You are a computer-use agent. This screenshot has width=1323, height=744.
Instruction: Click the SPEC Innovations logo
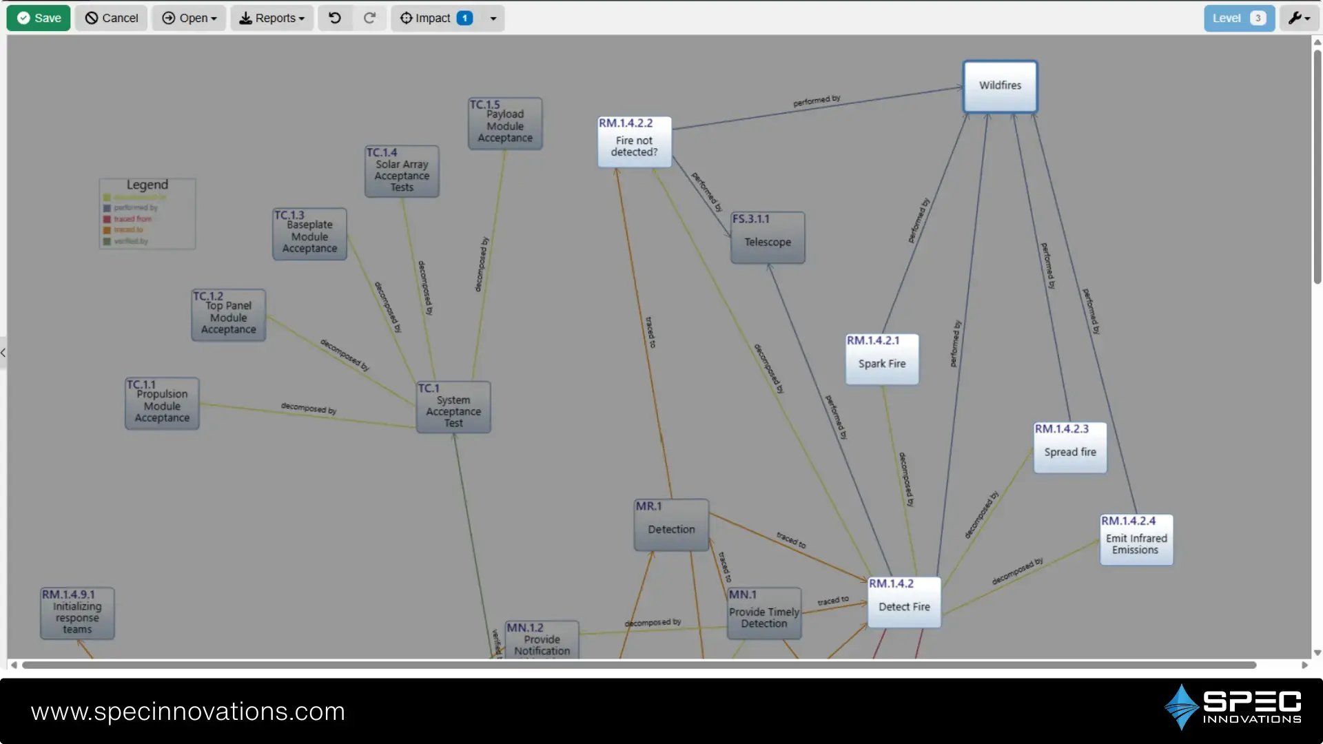click(x=1233, y=707)
